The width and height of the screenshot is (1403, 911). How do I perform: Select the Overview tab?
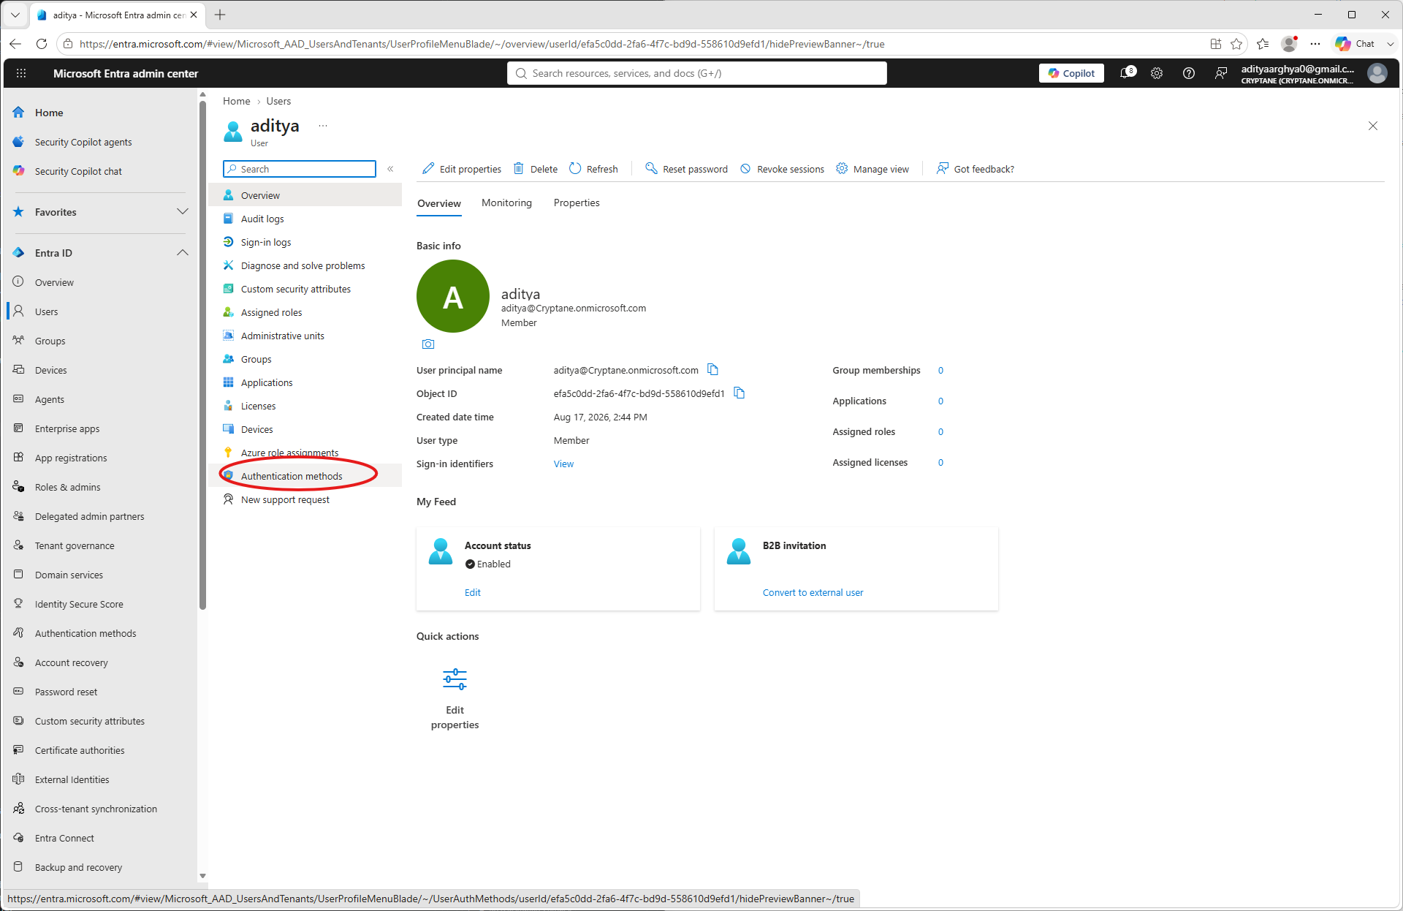[x=439, y=203]
